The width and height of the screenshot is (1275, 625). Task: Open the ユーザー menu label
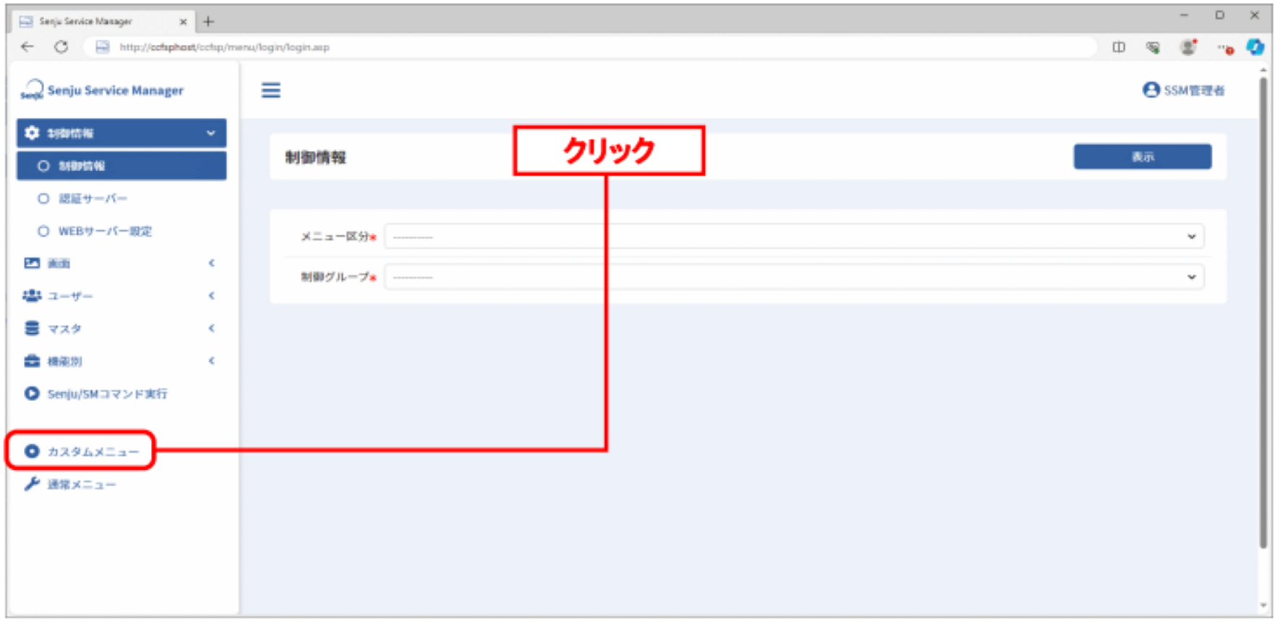pos(70,296)
